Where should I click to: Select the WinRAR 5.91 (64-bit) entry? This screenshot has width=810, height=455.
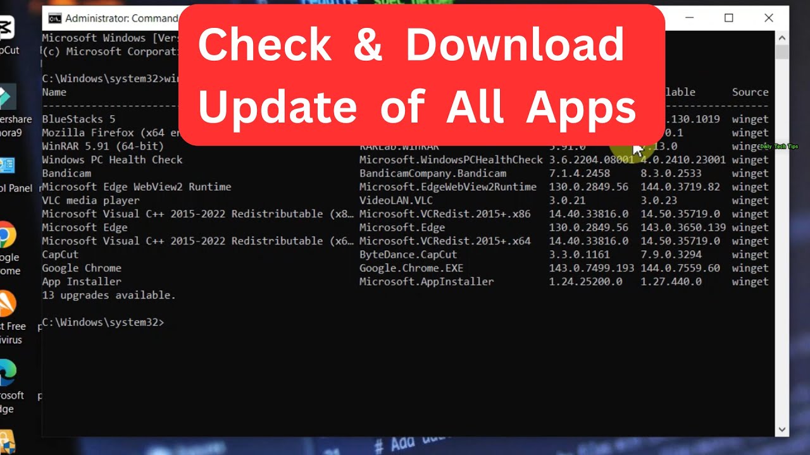(x=103, y=147)
